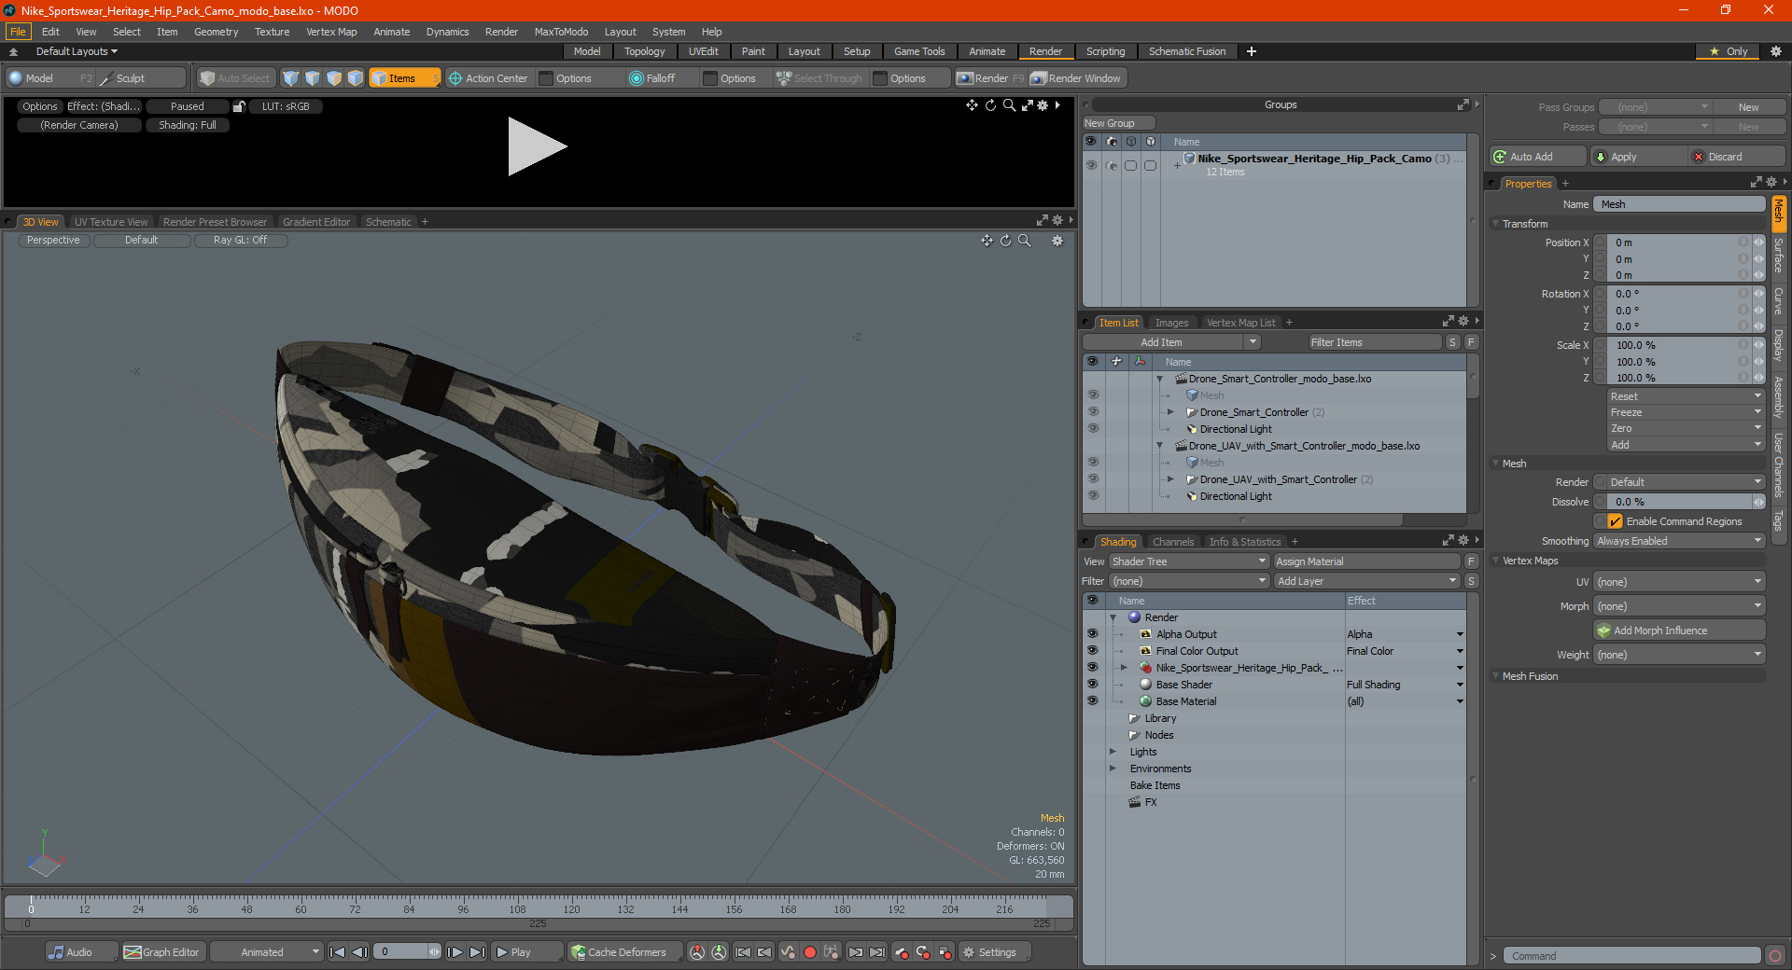Open the Graph Editor

pos(161,952)
